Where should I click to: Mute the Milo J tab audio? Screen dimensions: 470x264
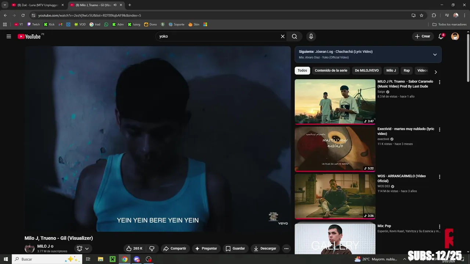[x=115, y=5]
